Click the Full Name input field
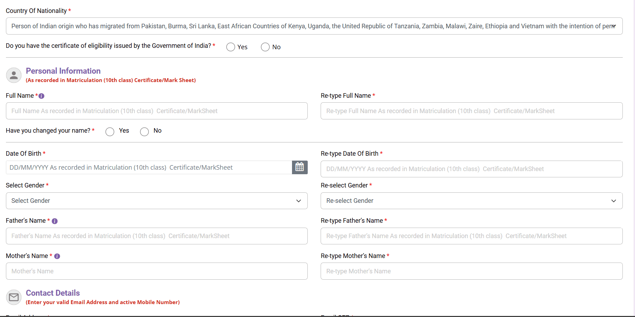Image resolution: width=635 pixels, height=317 pixels. click(x=156, y=111)
